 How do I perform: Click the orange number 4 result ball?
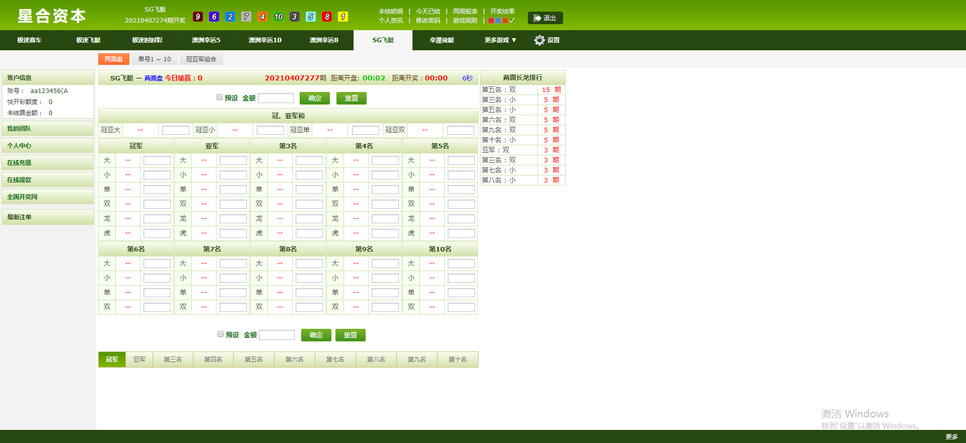tap(262, 17)
